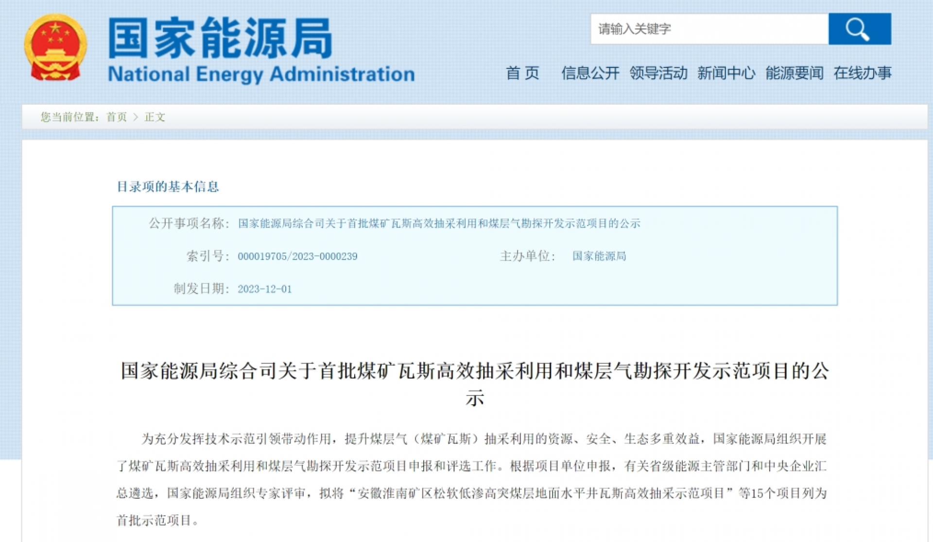Focus the 请输入关键字 search field
Viewport: 933px width, 542px height.
click(709, 29)
